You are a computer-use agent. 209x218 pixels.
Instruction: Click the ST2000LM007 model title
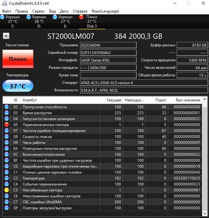pyautogui.click(x=71, y=36)
